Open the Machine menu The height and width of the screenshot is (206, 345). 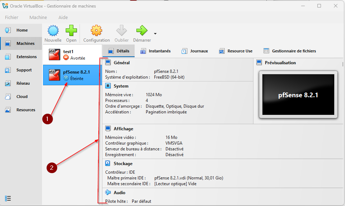coord(38,17)
